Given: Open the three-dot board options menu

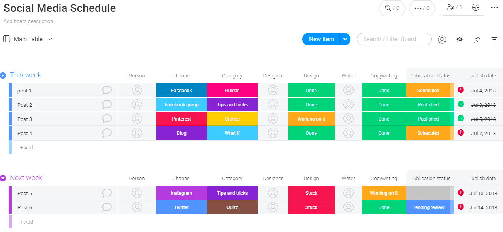Looking at the screenshot, I should click(494, 8).
